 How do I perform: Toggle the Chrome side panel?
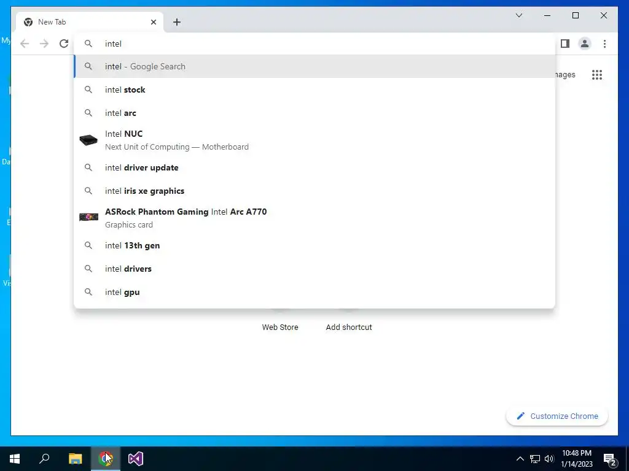[565, 44]
